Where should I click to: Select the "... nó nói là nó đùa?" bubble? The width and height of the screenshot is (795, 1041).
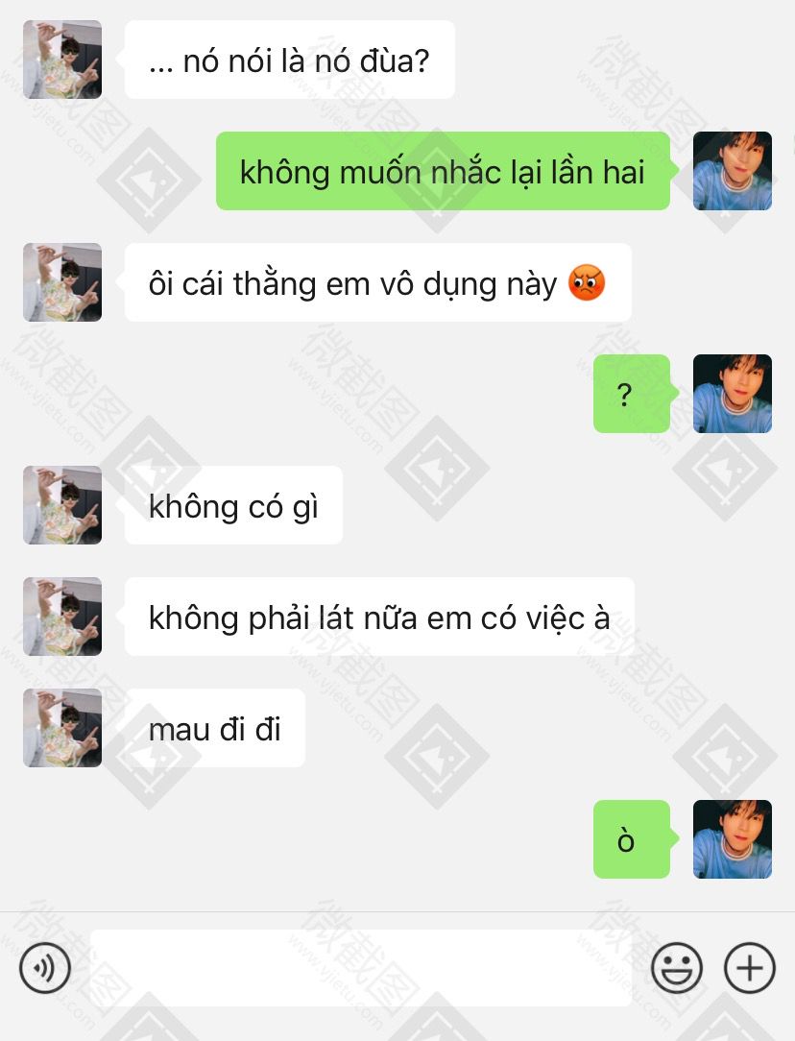pos(289,60)
